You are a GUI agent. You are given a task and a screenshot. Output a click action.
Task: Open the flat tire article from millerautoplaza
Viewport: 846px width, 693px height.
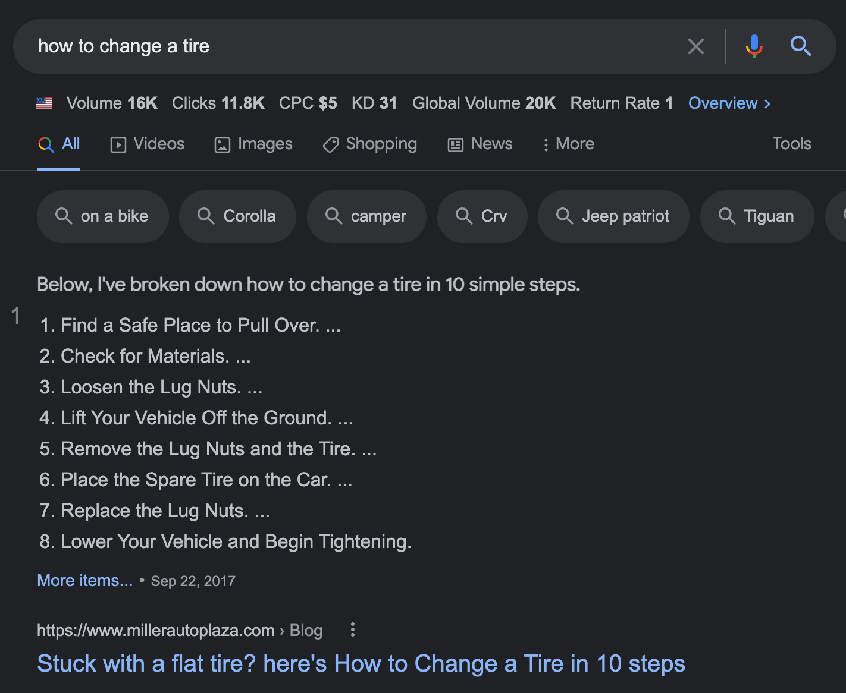pyautogui.click(x=361, y=663)
